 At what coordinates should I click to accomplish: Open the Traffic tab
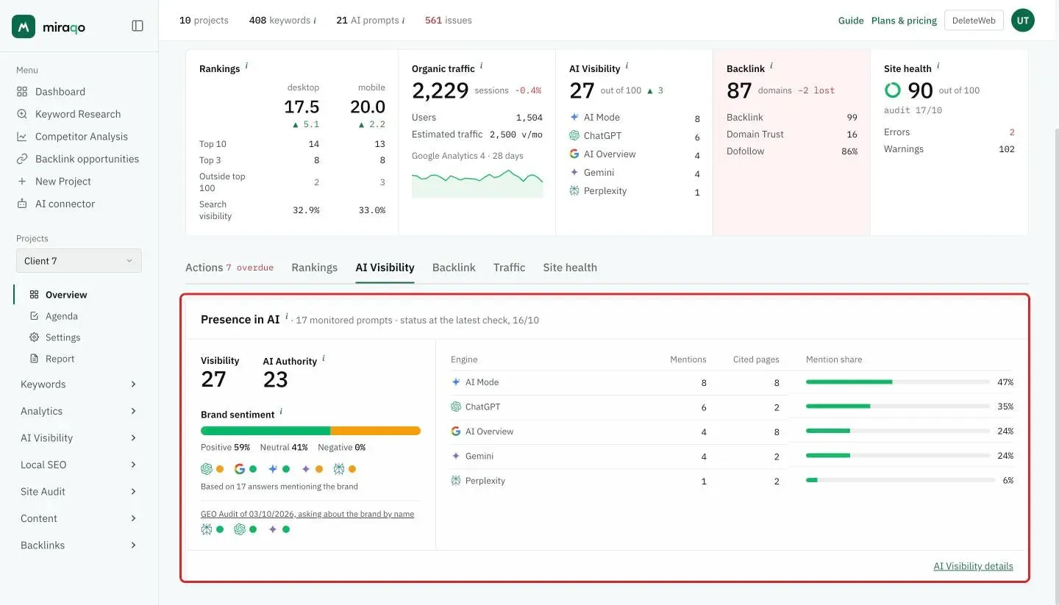click(509, 268)
